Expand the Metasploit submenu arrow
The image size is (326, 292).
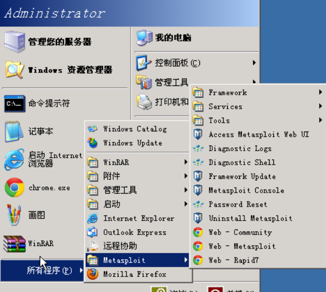click(185, 260)
